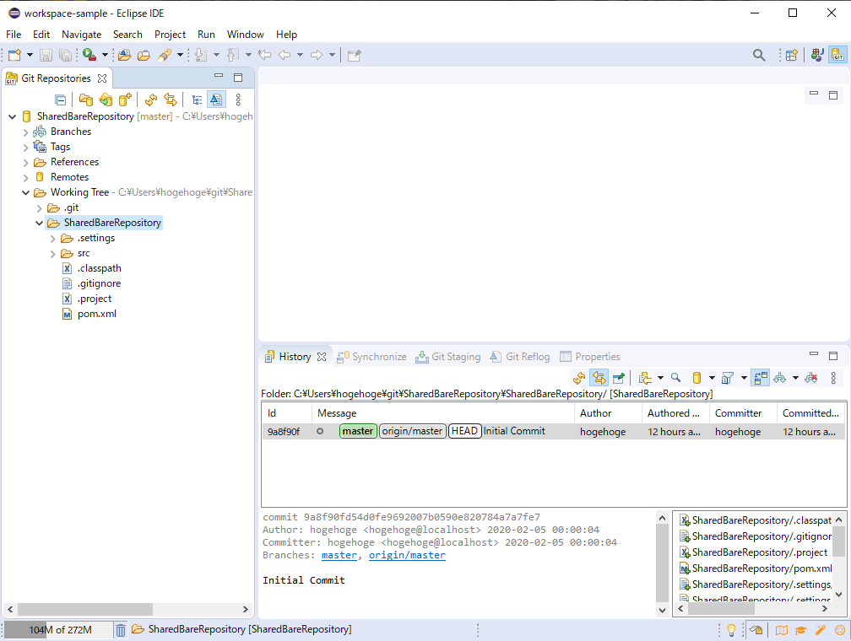Open the Navigate menu

pyautogui.click(x=81, y=35)
